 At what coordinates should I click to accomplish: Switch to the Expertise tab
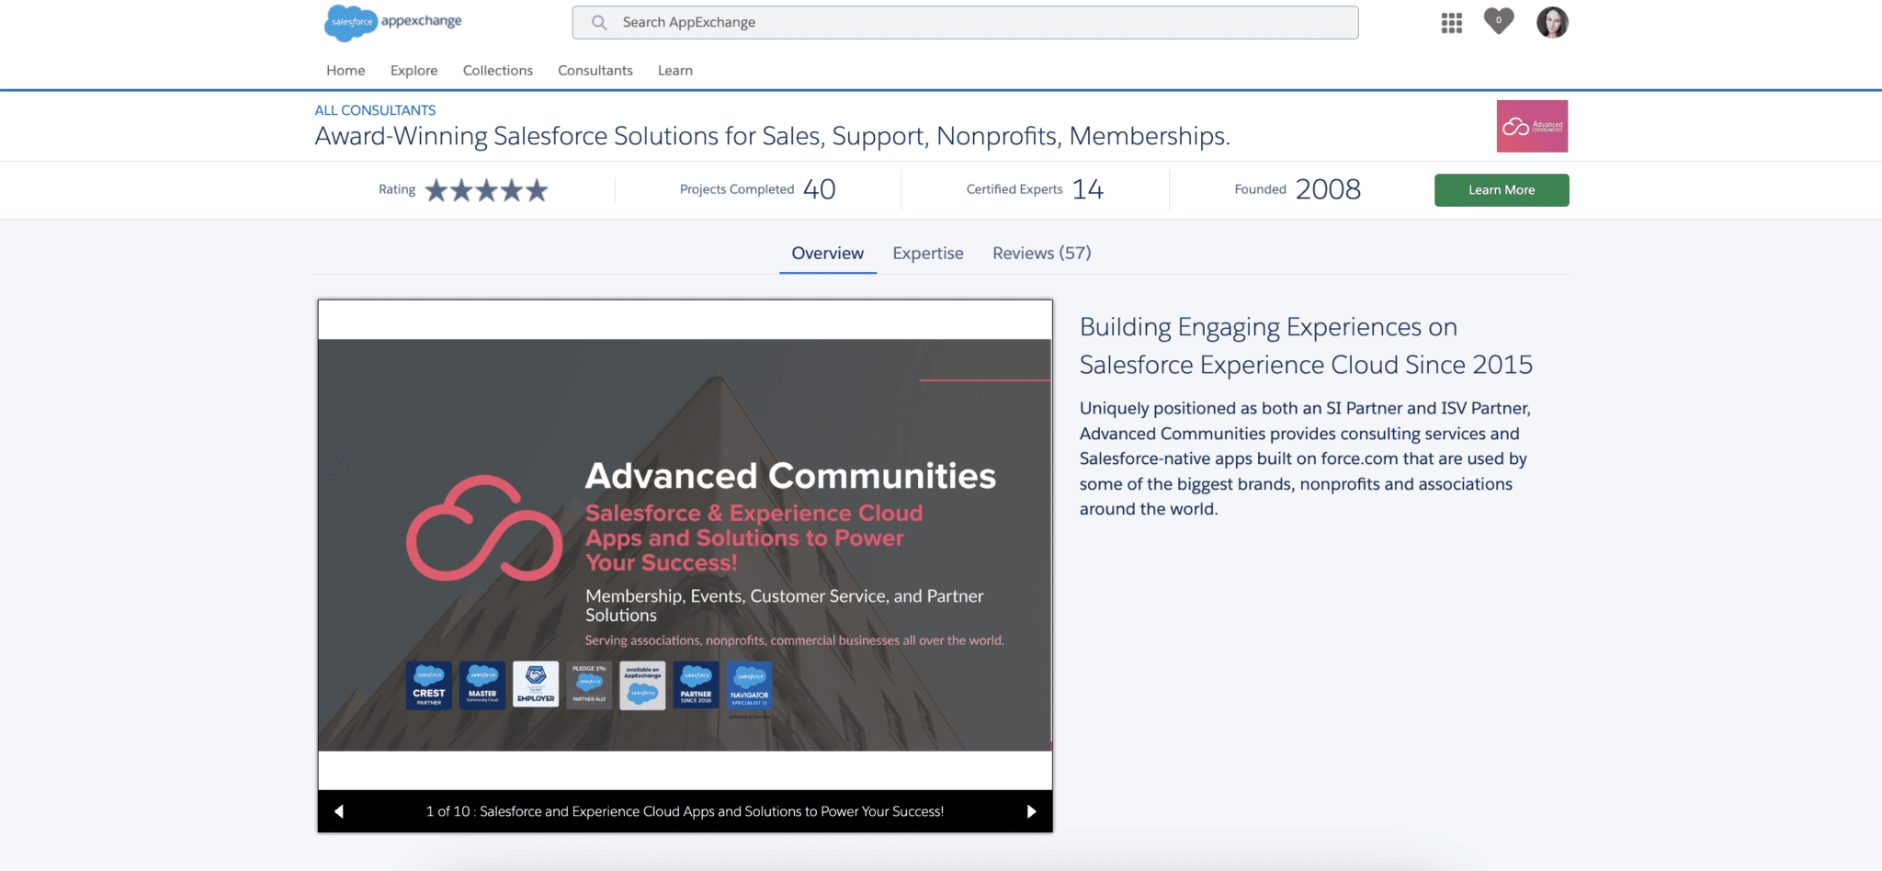pyautogui.click(x=927, y=253)
